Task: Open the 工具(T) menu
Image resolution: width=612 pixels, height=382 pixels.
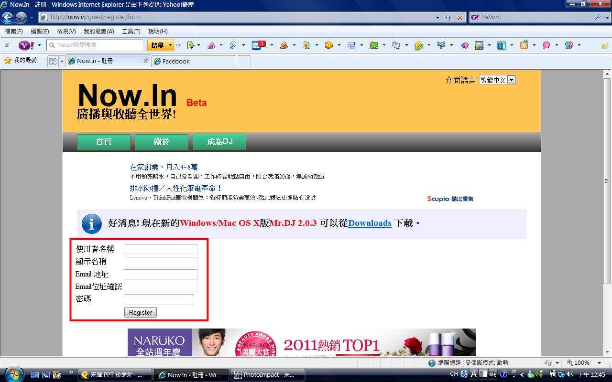Action: (131, 32)
